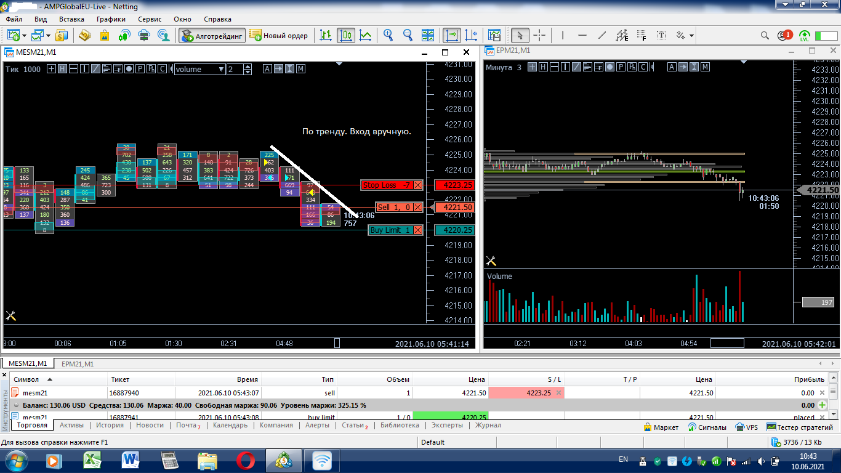Open Opera browser from the taskbar
Viewport: 841px width, 473px height.
tap(246, 460)
